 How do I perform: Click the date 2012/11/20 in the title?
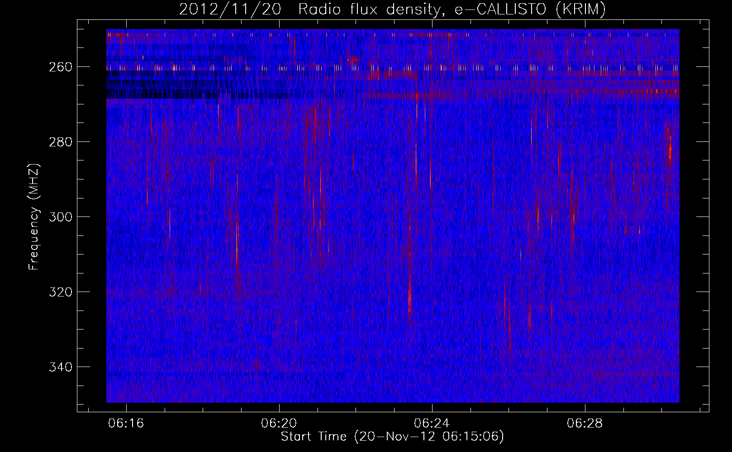(x=230, y=9)
